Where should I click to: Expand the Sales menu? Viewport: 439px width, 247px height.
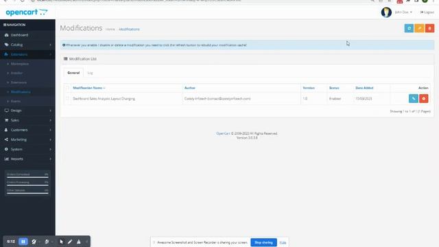(27, 120)
